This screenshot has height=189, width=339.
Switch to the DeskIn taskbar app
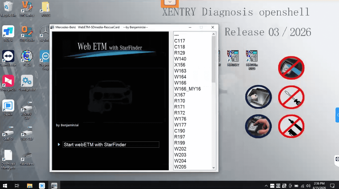pos(42,185)
